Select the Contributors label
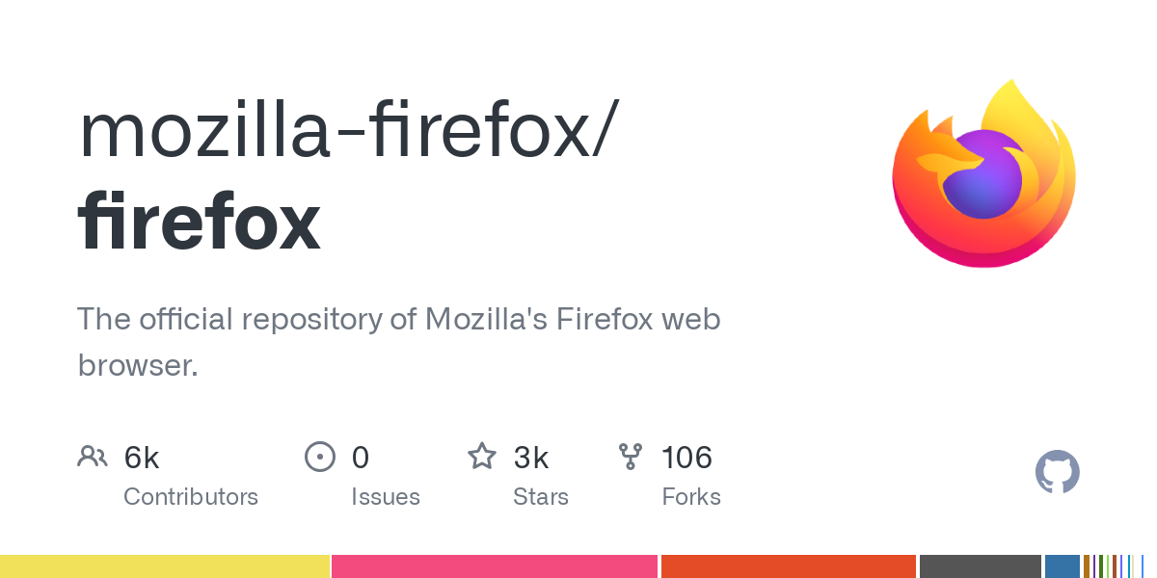Screen dimensions: 1157x578 [x=191, y=497]
